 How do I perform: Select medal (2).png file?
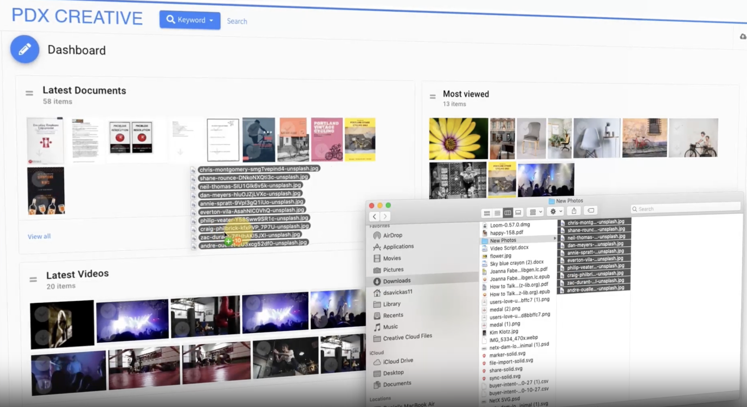pos(505,309)
